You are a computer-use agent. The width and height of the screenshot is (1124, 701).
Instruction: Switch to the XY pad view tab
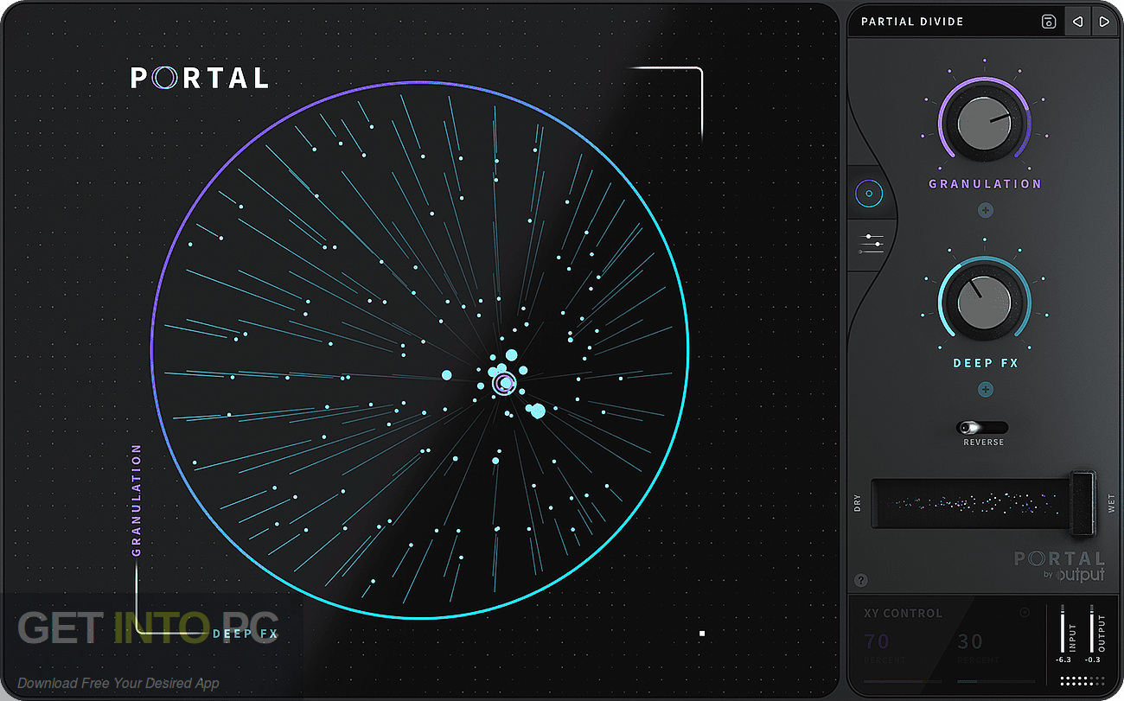[870, 193]
